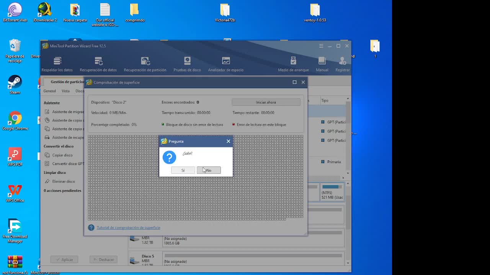Click the Aplicar button
490x275 pixels.
pos(64,260)
